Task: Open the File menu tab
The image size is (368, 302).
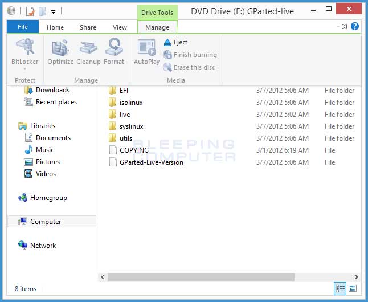Action: [23, 27]
